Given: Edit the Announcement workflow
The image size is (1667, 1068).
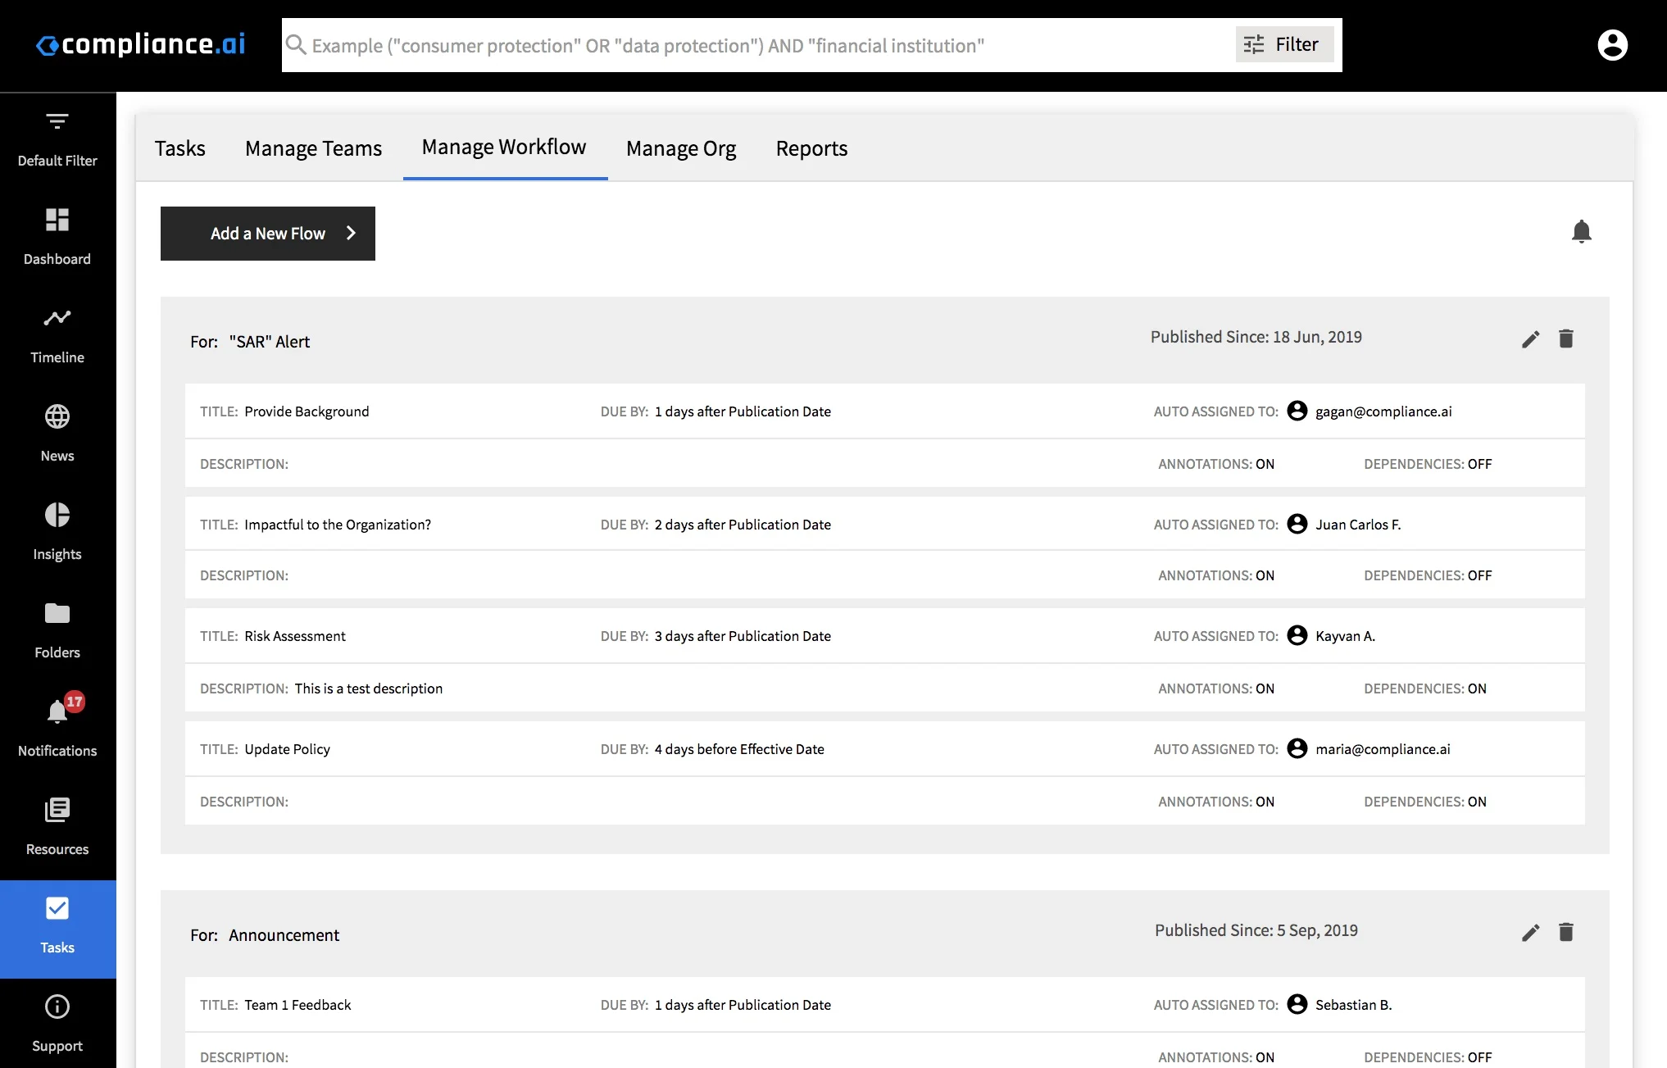Looking at the screenshot, I should [1530, 933].
